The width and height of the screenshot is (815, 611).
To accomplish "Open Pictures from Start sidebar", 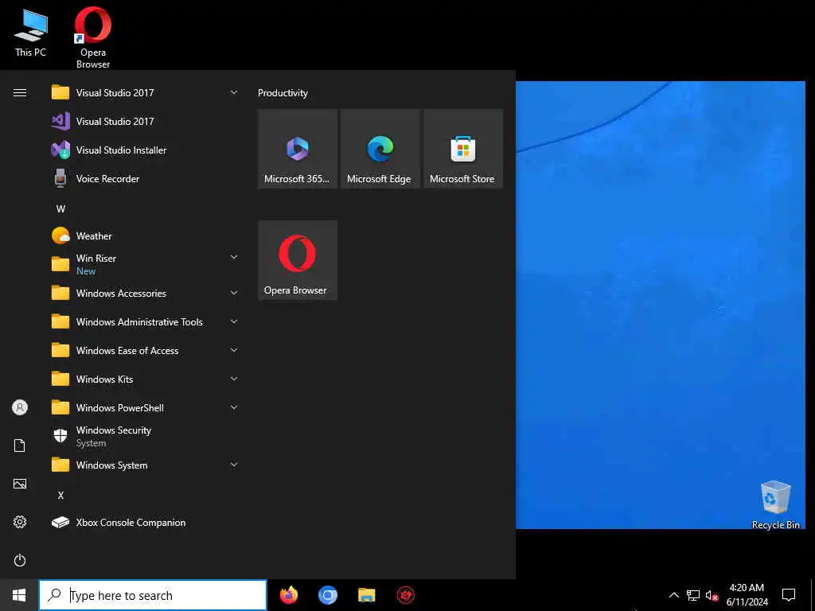I will point(20,484).
